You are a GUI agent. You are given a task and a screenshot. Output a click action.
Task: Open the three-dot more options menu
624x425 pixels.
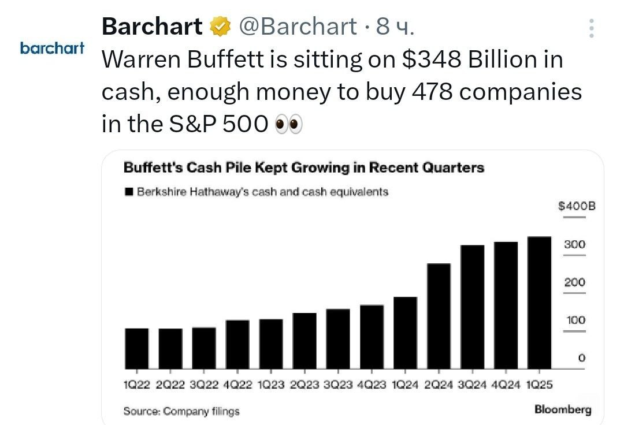pyautogui.click(x=592, y=28)
